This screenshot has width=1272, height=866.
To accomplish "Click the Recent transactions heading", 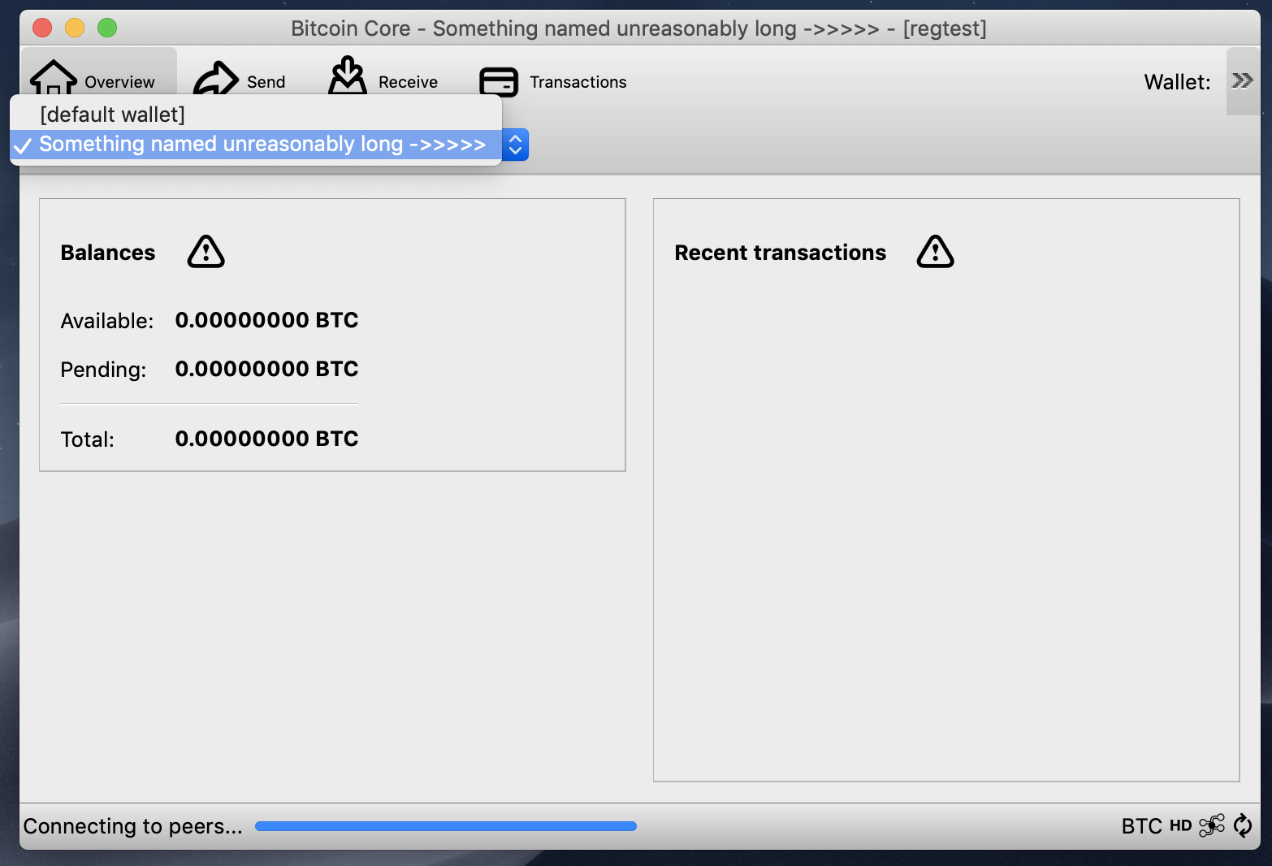I will point(781,253).
